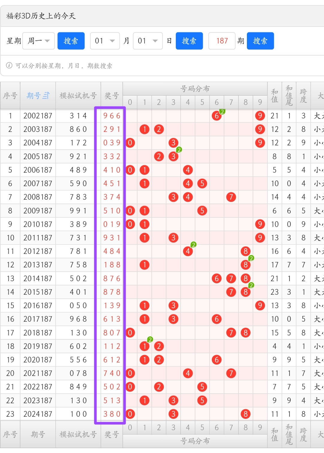The image size is (324, 453).
Task: Open the weekday dropdown showing 周一
Action: click(38, 41)
